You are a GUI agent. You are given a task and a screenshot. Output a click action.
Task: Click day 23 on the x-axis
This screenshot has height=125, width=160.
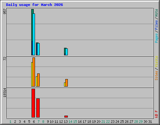click(x=112, y=122)
